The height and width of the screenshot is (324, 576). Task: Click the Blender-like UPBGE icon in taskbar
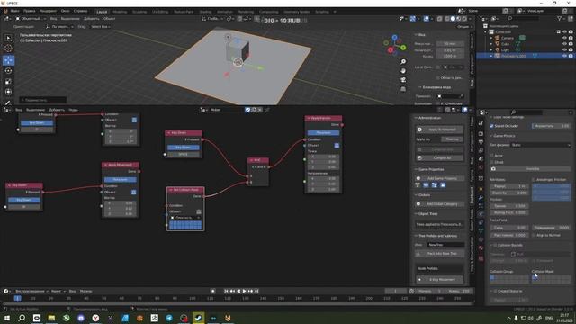click(228, 318)
